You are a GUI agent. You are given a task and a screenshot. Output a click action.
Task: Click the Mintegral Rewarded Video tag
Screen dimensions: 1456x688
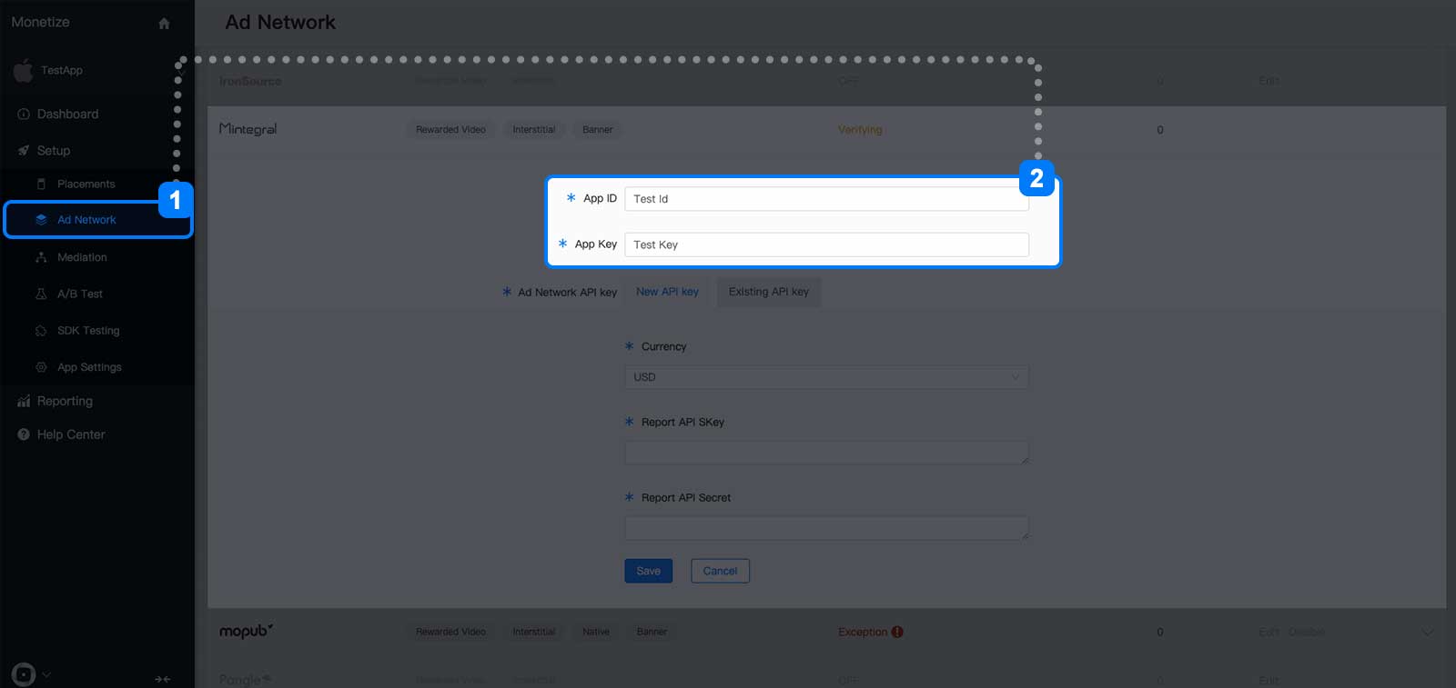[450, 130]
